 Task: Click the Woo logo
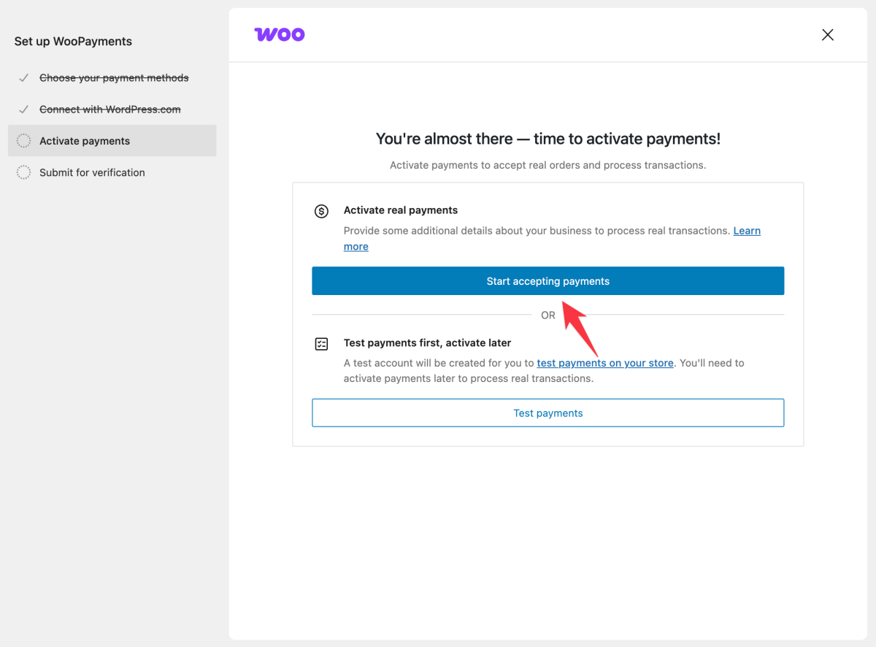point(280,34)
